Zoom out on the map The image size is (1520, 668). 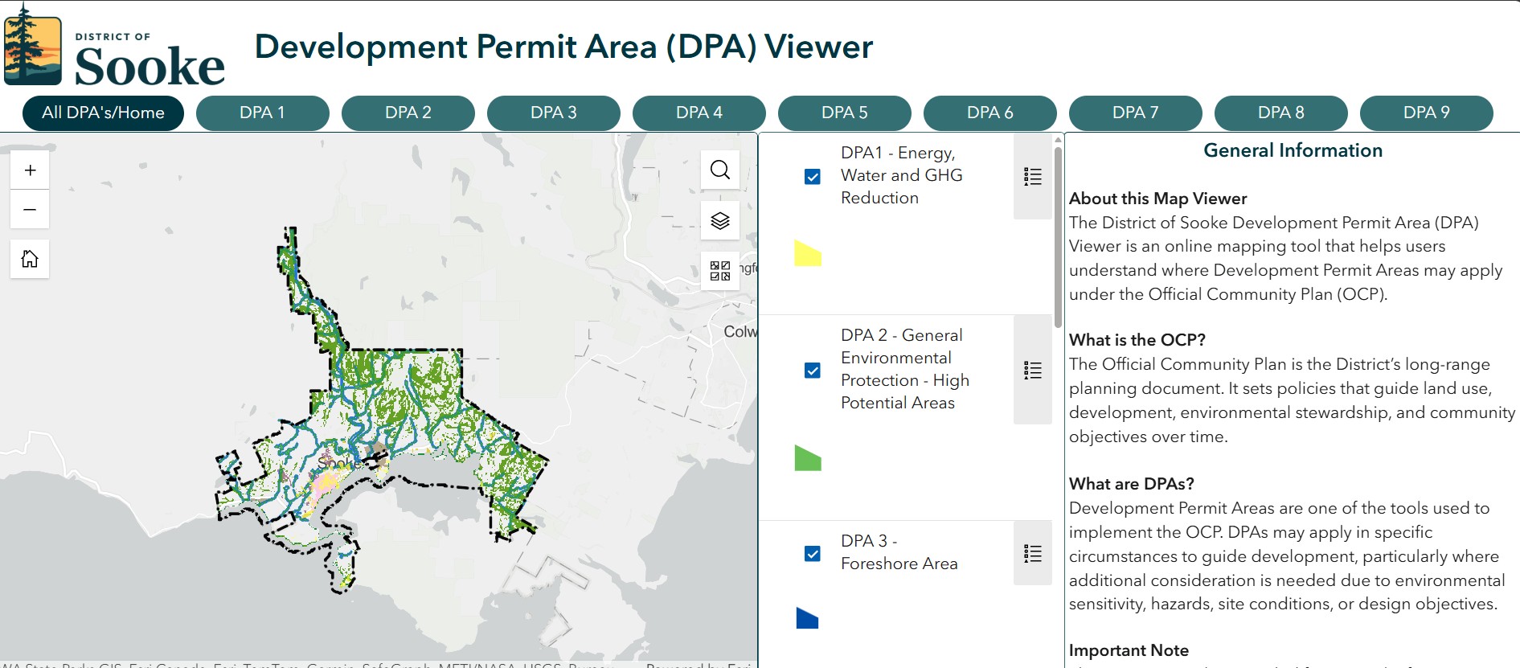coord(30,210)
